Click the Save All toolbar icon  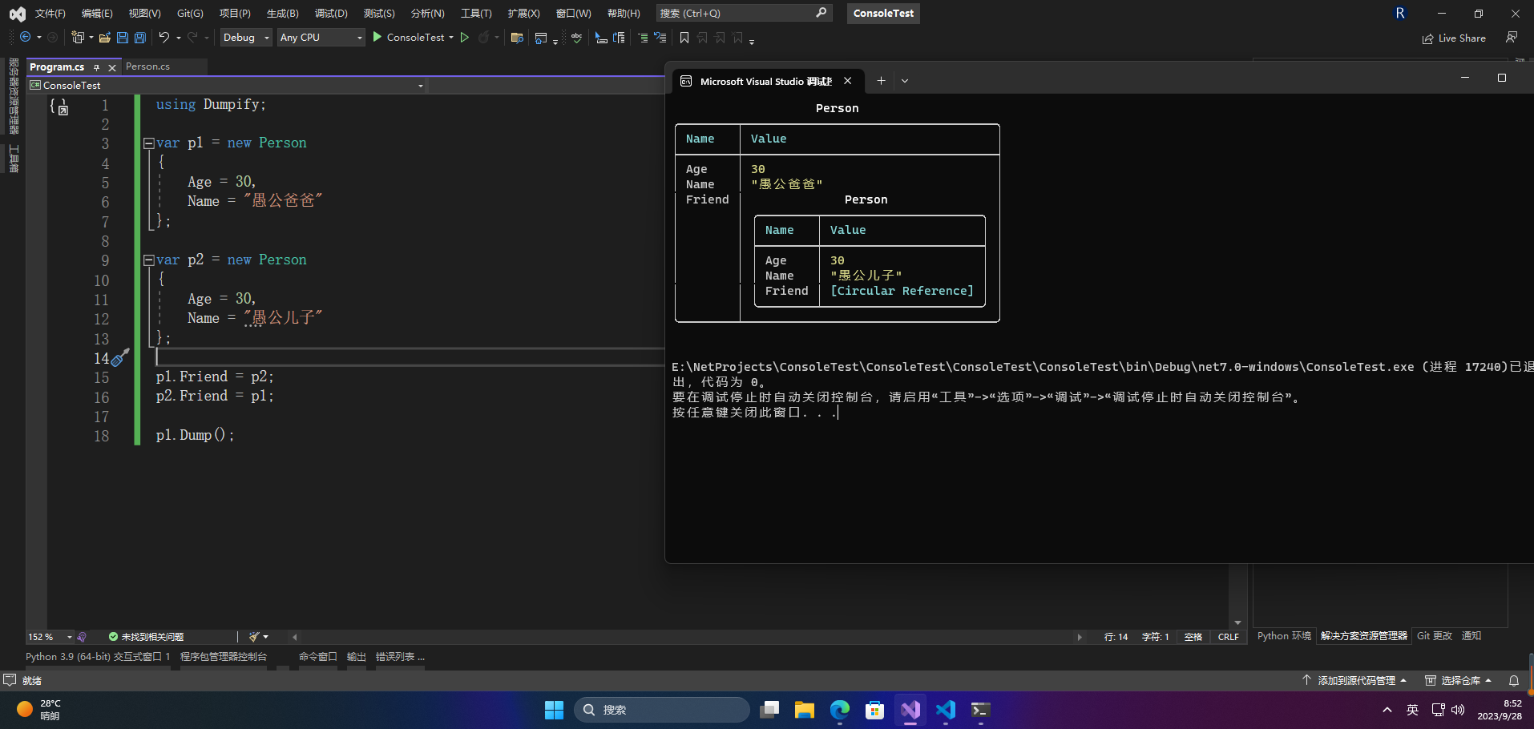click(x=140, y=38)
